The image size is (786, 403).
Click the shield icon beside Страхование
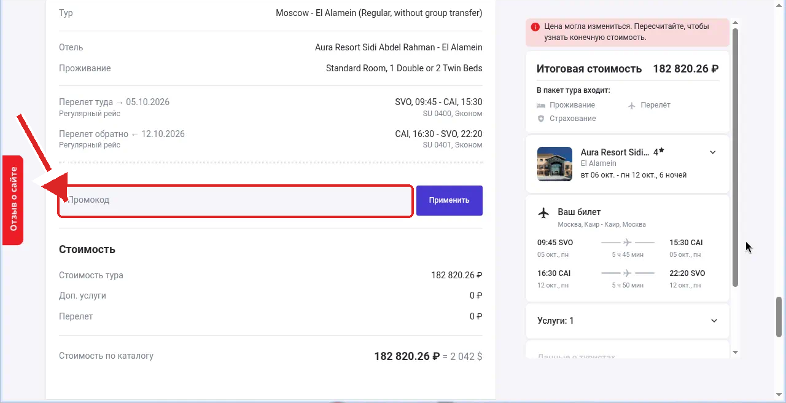[x=541, y=119]
